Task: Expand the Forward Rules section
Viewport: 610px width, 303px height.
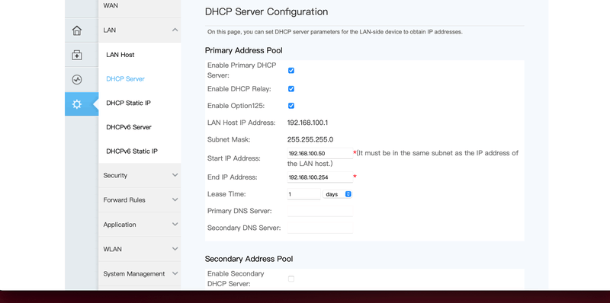Action: [x=140, y=199]
